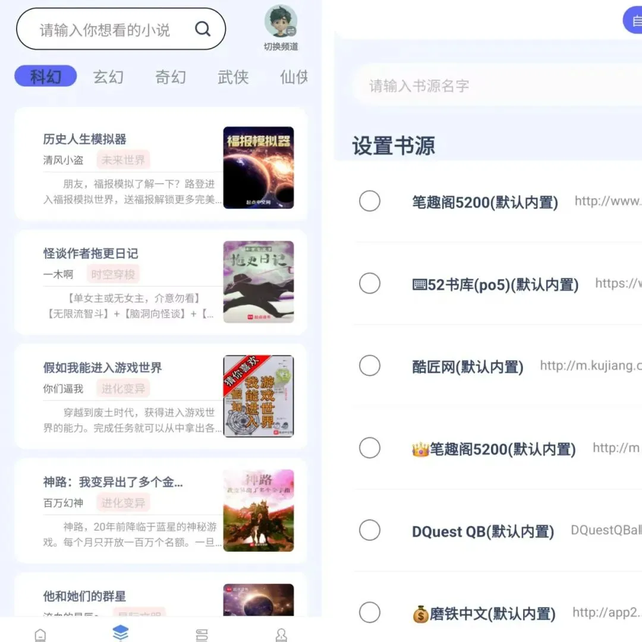Click the money bag icon before 磨铁中文

[x=420, y=613]
